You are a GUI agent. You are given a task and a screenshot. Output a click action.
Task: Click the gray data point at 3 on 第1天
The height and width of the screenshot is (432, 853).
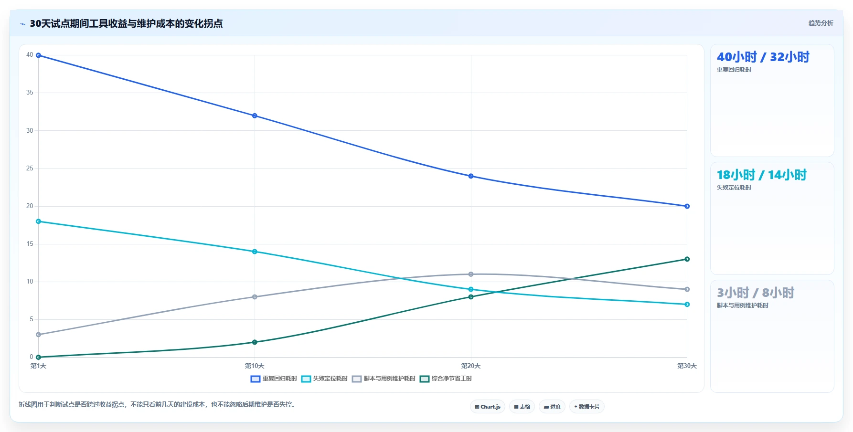pyautogui.click(x=39, y=335)
